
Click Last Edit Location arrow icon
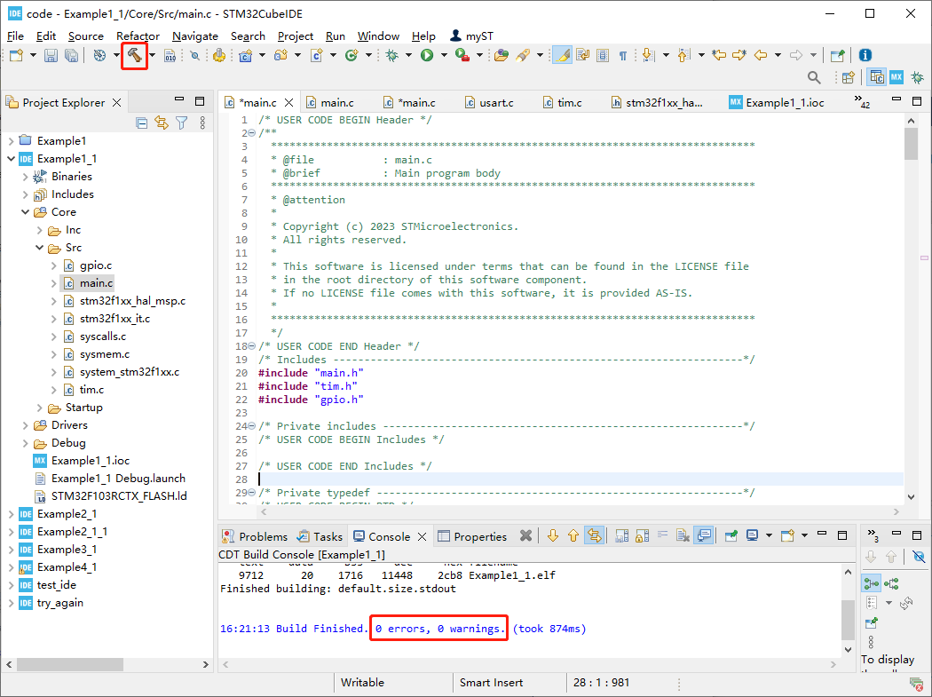(719, 55)
